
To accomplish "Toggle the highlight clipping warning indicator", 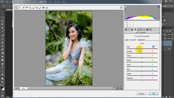I will click(159, 7).
